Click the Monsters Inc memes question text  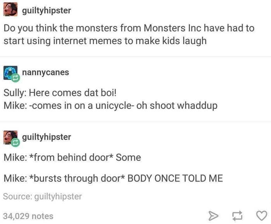pos(129,34)
